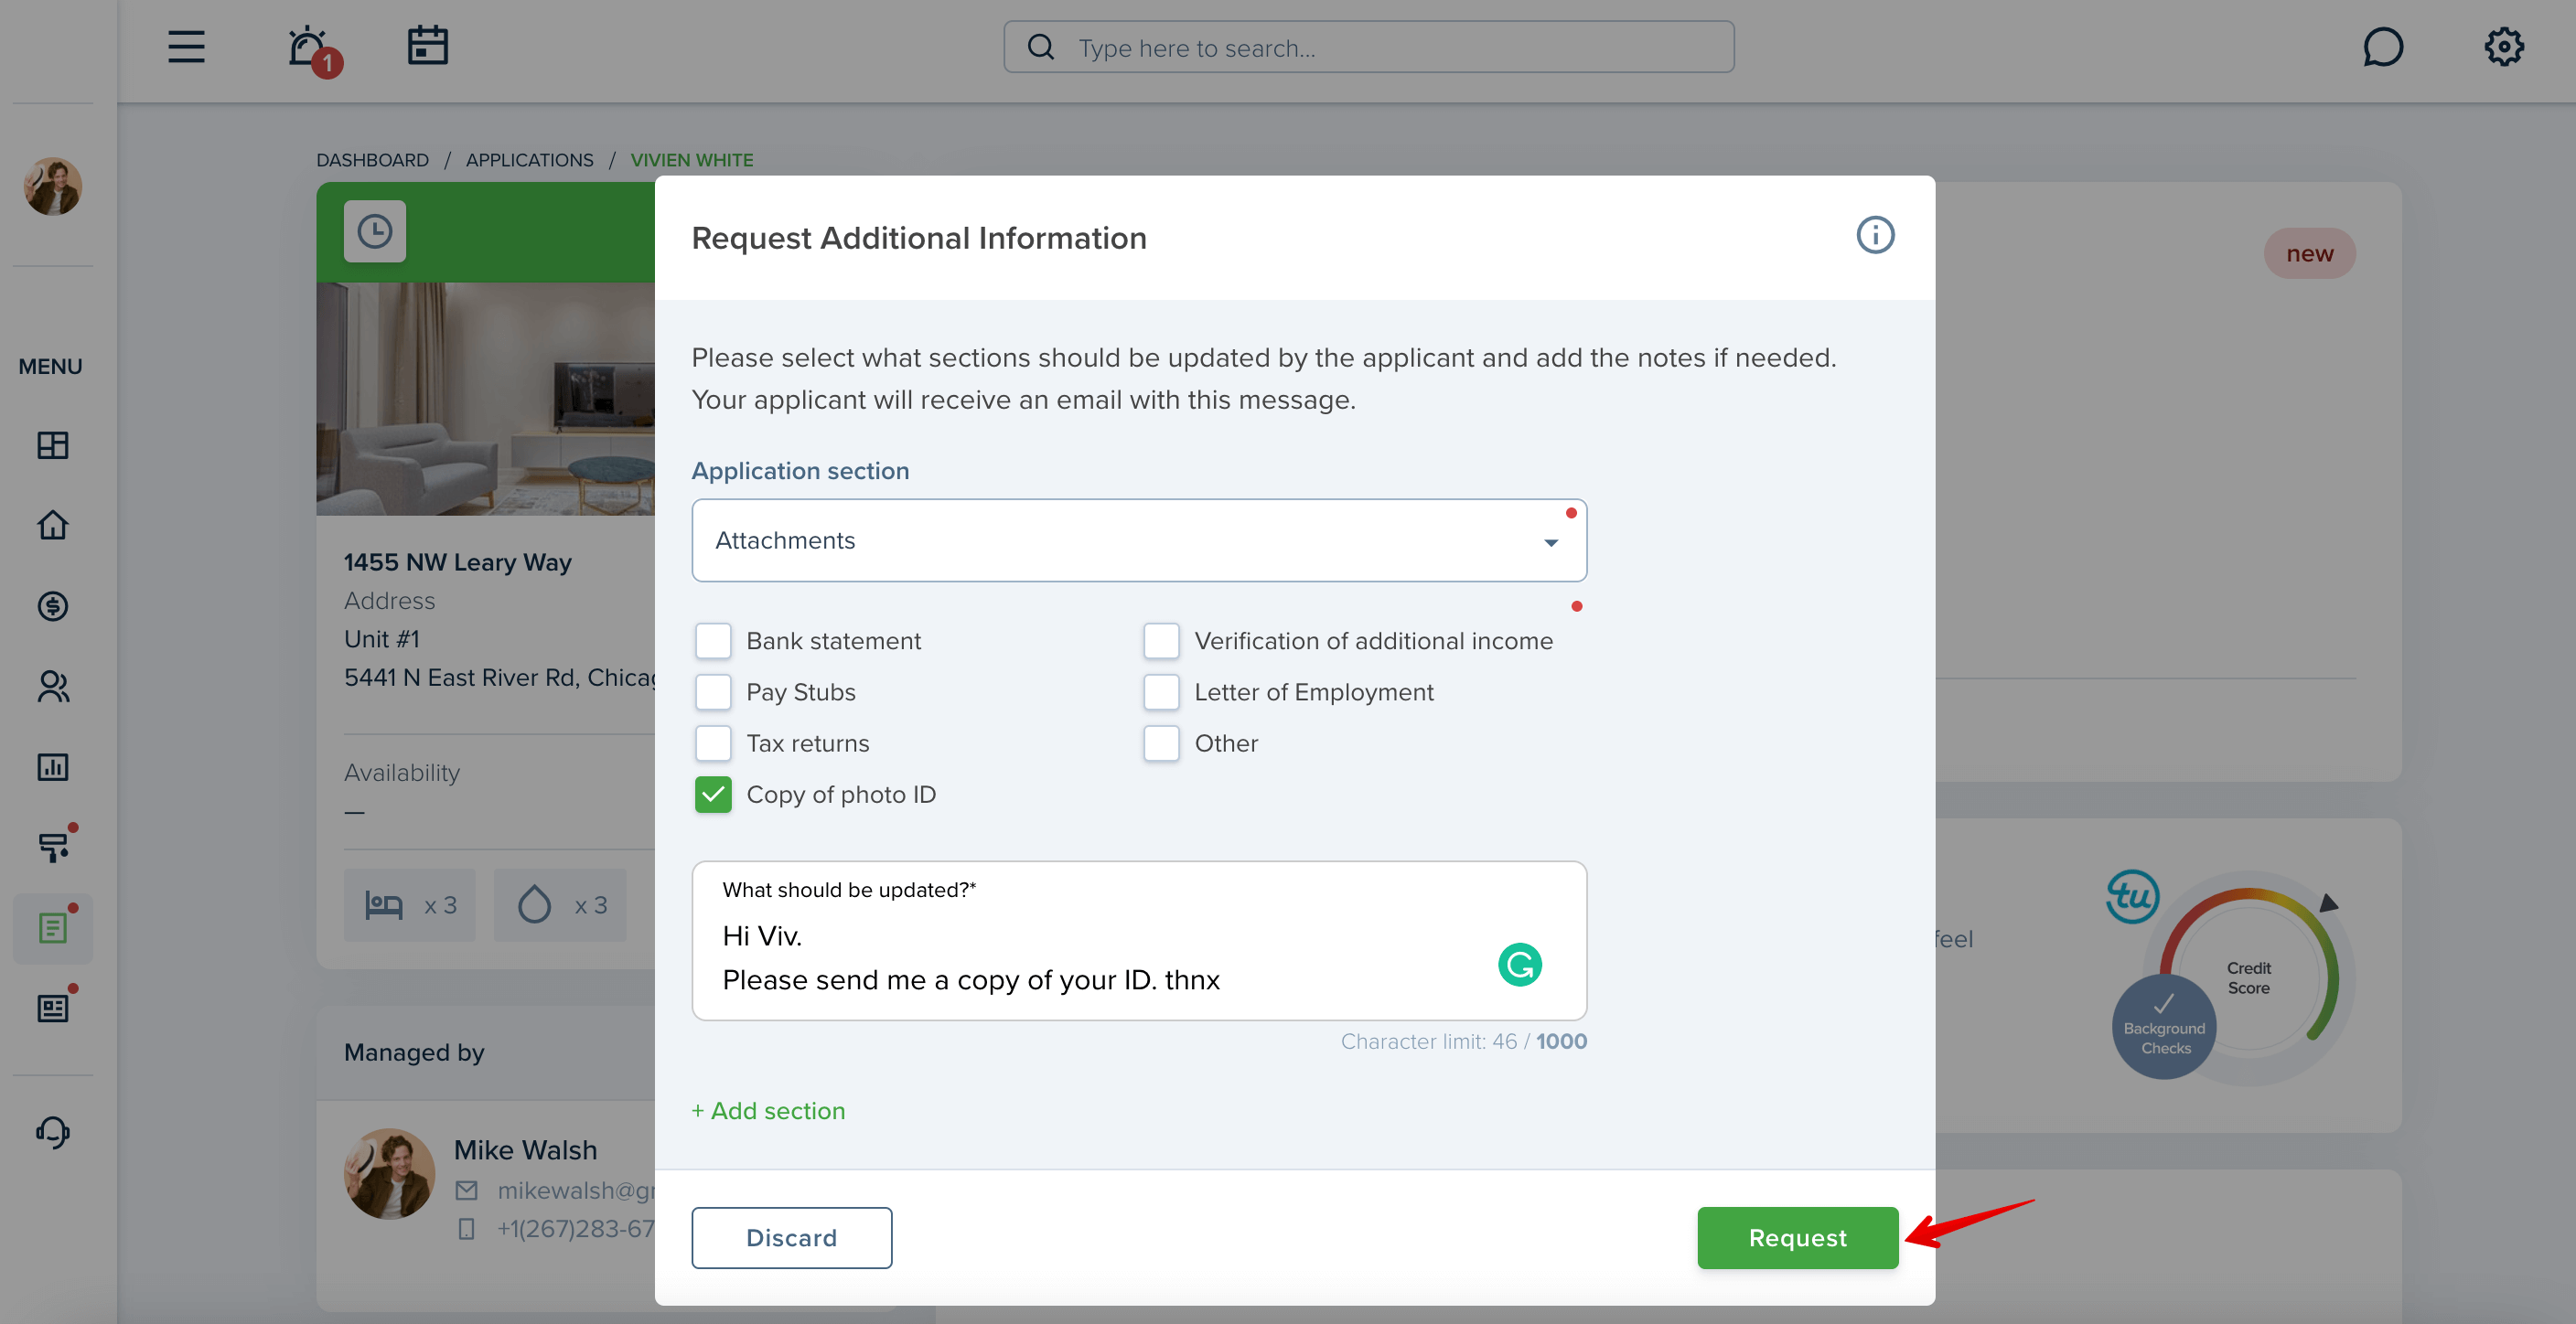The width and height of the screenshot is (2576, 1324).
Task: Click the search magnifier icon
Action: click(x=1041, y=47)
